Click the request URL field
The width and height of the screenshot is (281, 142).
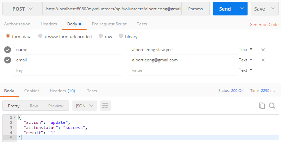[112, 9]
